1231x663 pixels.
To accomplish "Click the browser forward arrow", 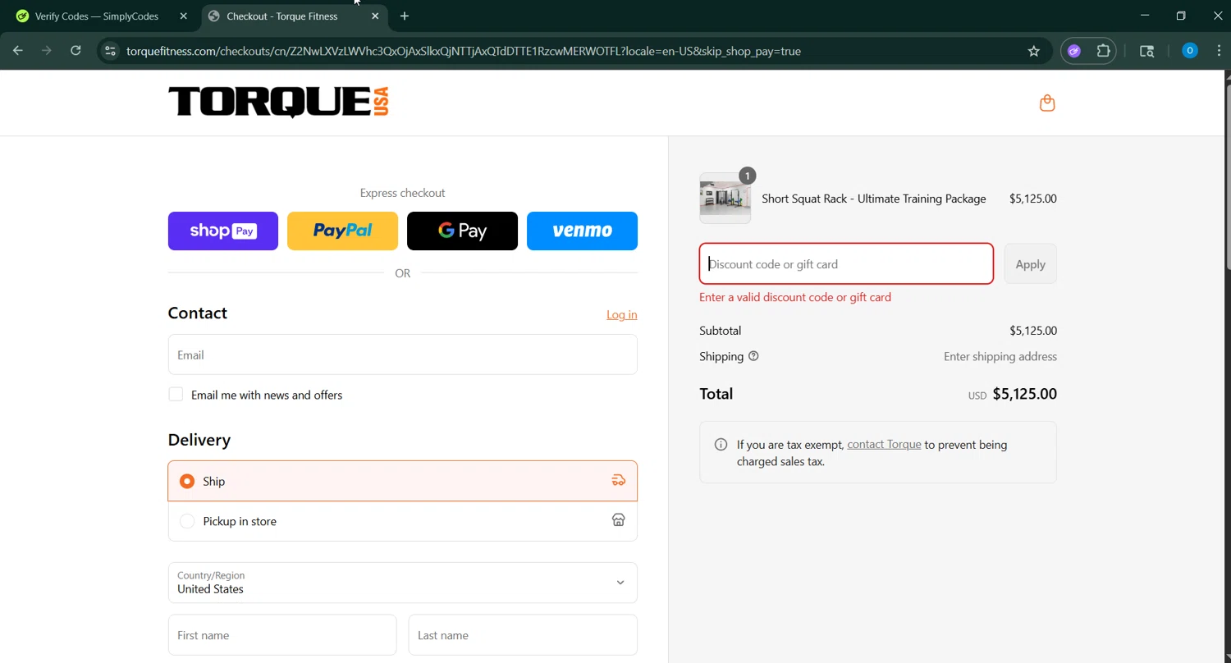I will [47, 51].
